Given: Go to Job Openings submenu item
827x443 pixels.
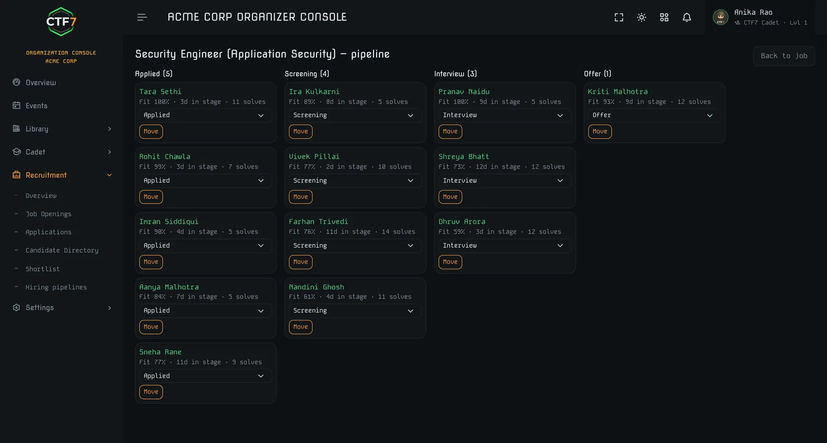Looking at the screenshot, I should [x=48, y=214].
